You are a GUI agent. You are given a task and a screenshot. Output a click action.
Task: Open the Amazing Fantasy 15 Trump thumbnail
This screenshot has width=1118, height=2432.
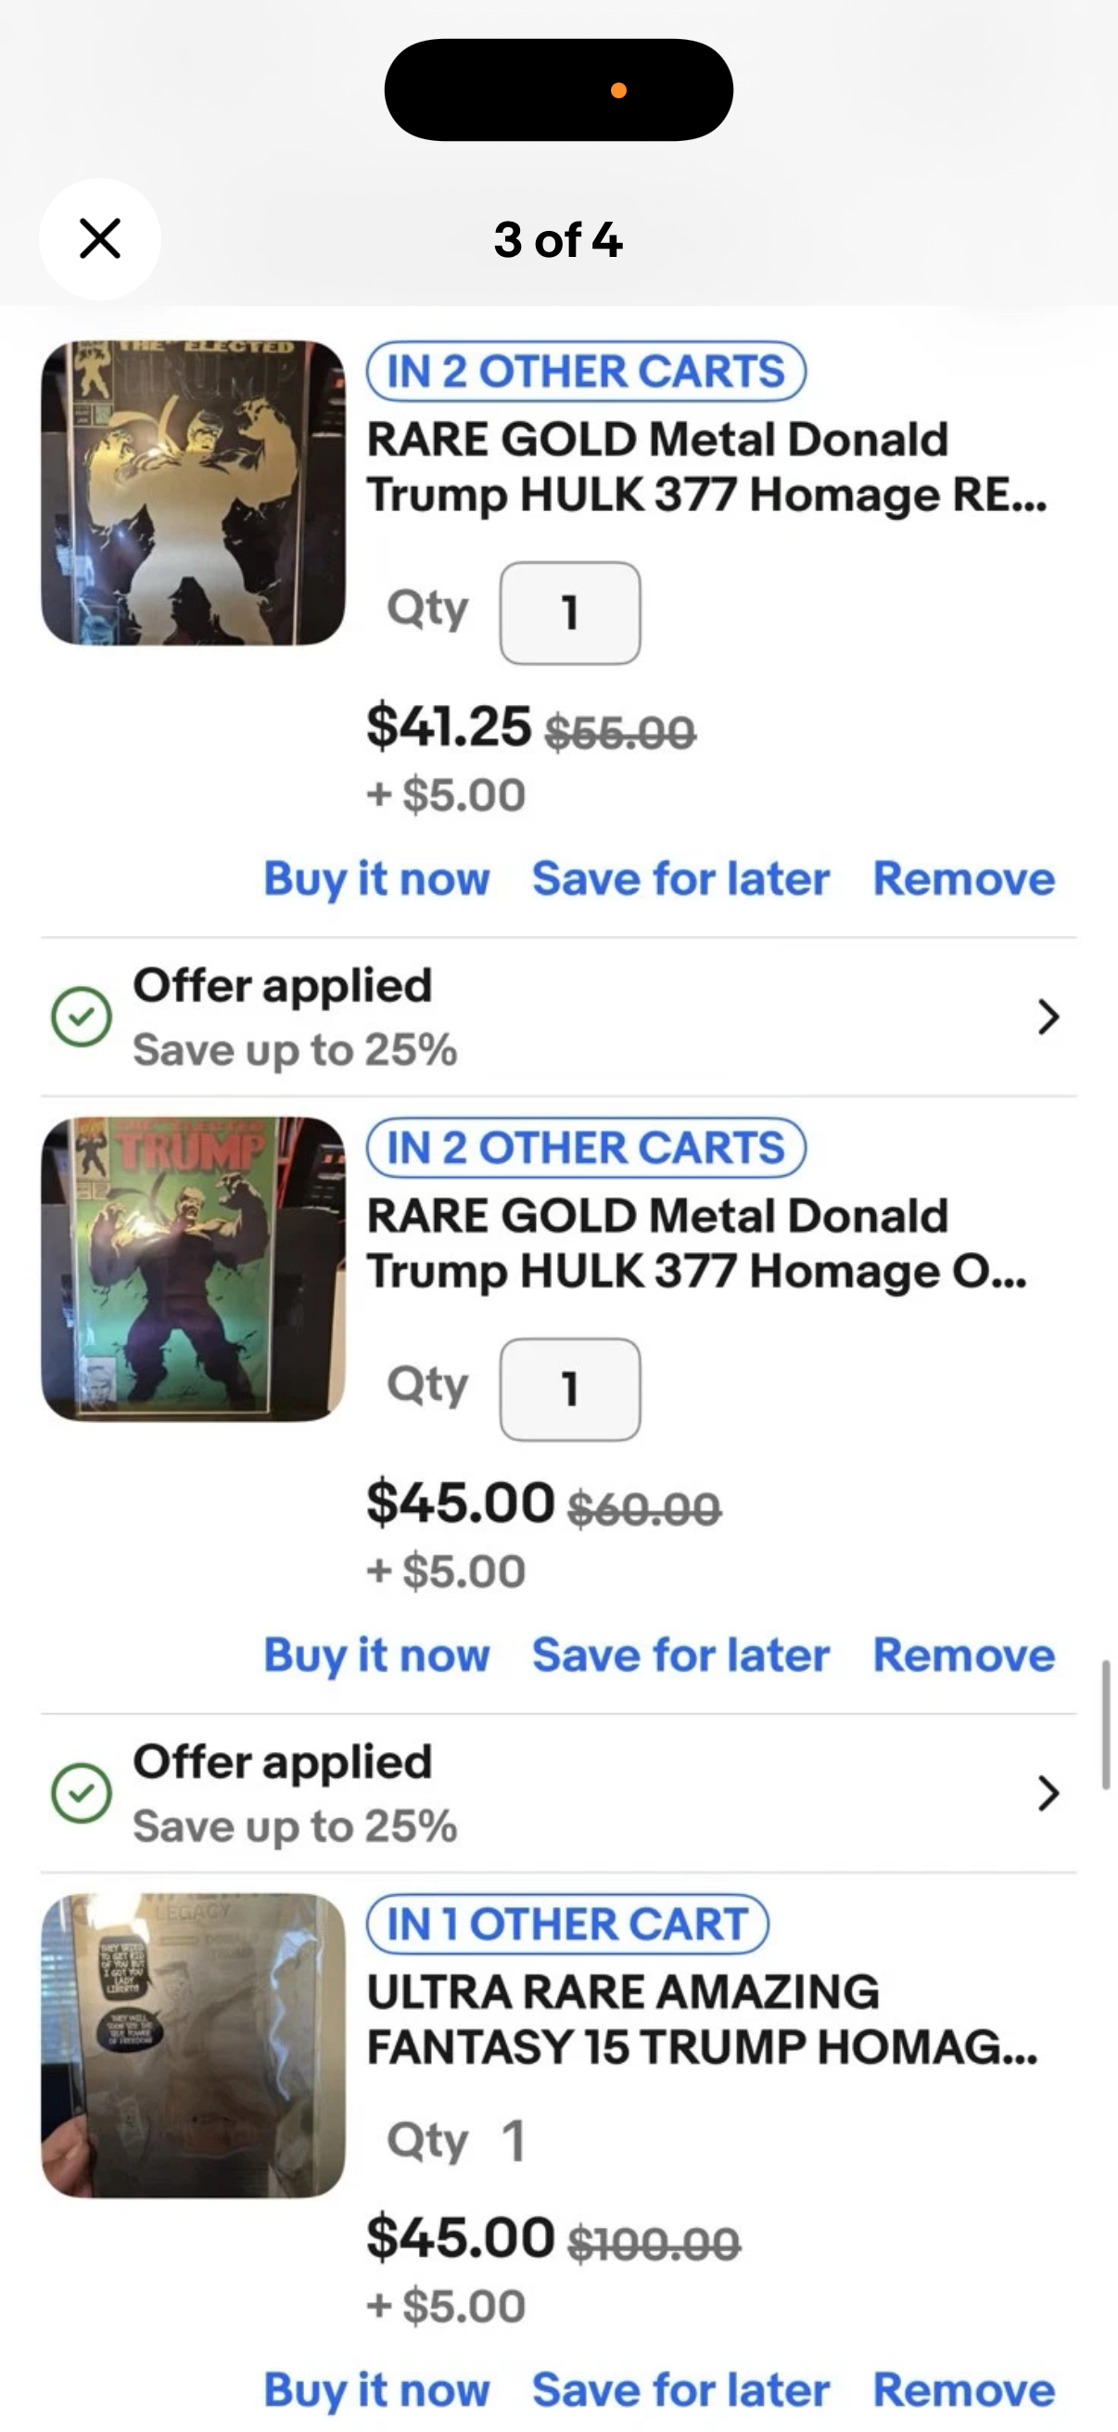pyautogui.click(x=194, y=2045)
